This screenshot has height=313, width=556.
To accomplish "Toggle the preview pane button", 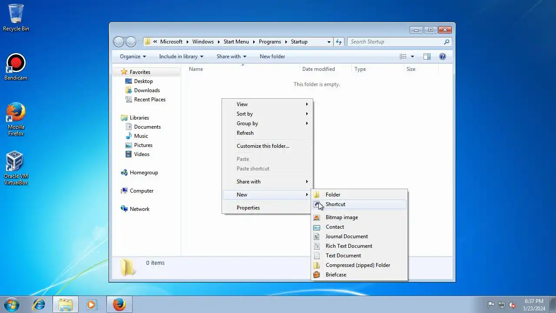I will click(427, 57).
